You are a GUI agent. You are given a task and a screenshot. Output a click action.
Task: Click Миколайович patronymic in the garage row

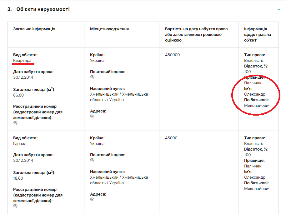tap(257, 189)
